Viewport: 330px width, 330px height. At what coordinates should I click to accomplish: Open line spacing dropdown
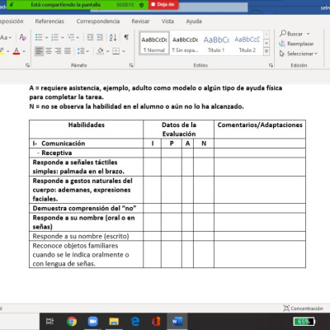tap(82, 51)
